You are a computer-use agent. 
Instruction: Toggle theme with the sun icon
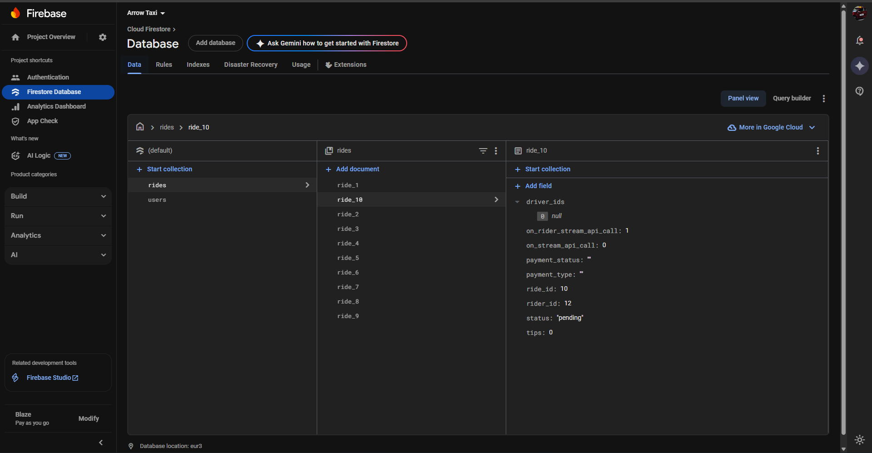tap(859, 439)
